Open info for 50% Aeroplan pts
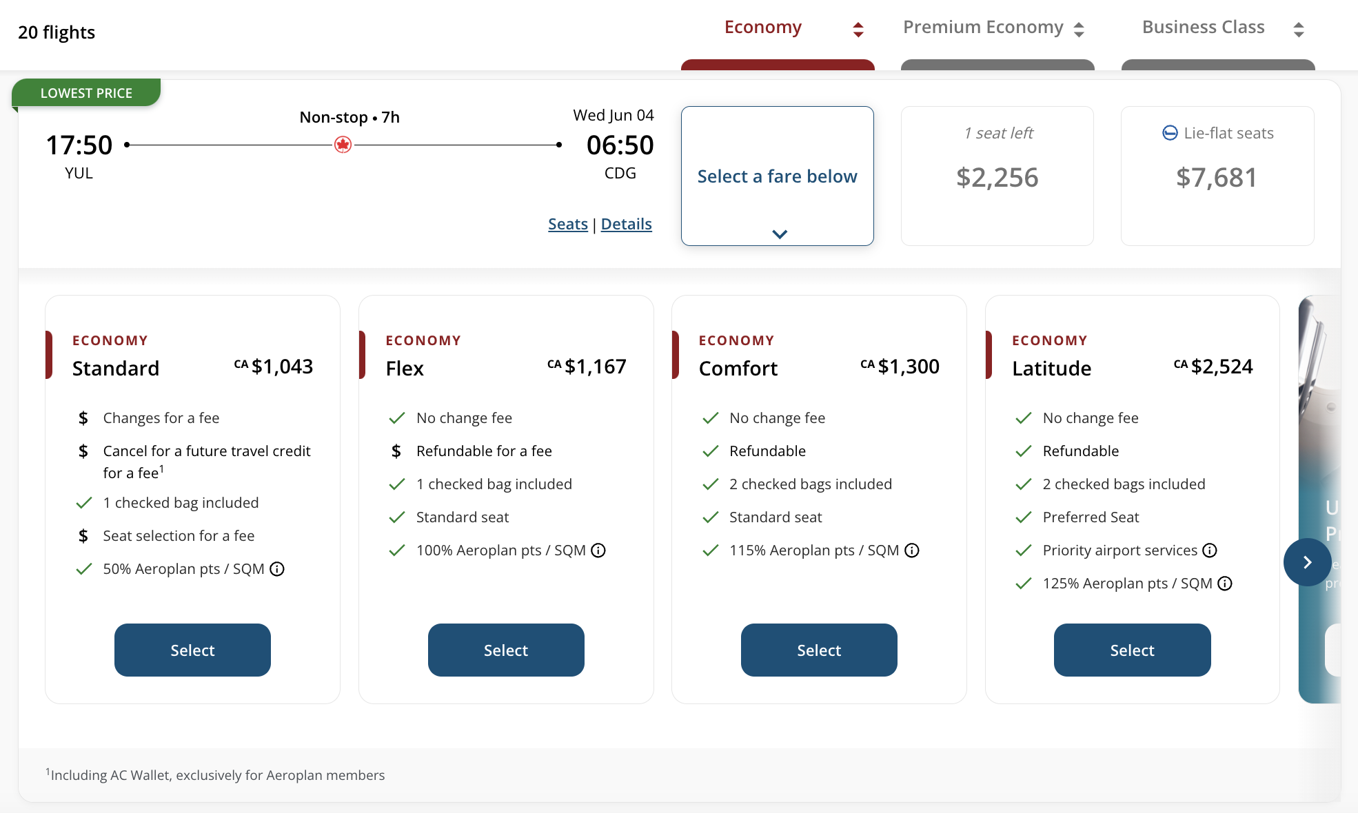 (278, 569)
